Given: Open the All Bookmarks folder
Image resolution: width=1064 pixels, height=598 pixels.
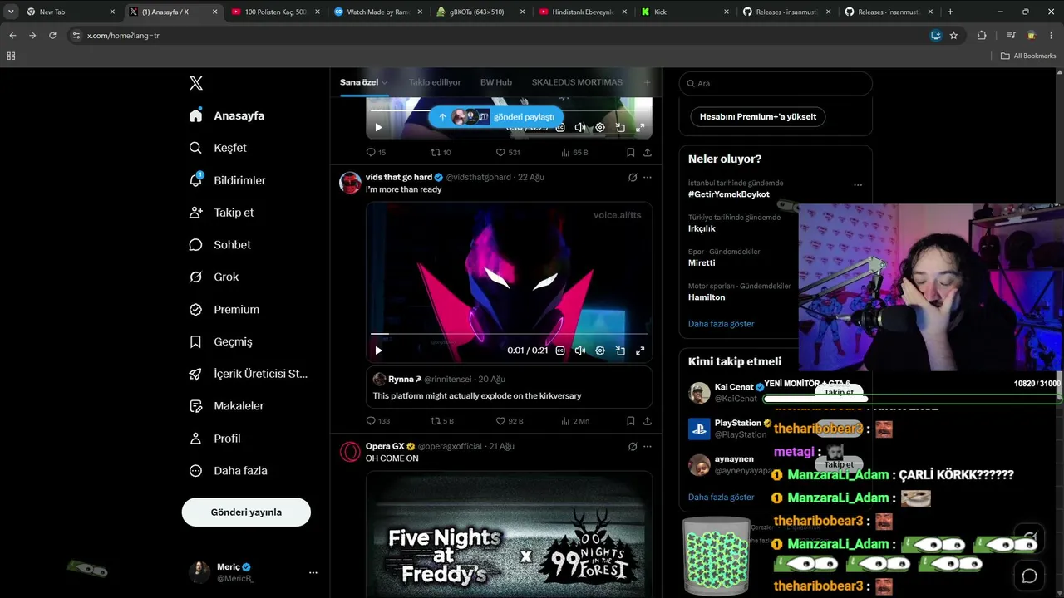Looking at the screenshot, I should [x=1028, y=56].
